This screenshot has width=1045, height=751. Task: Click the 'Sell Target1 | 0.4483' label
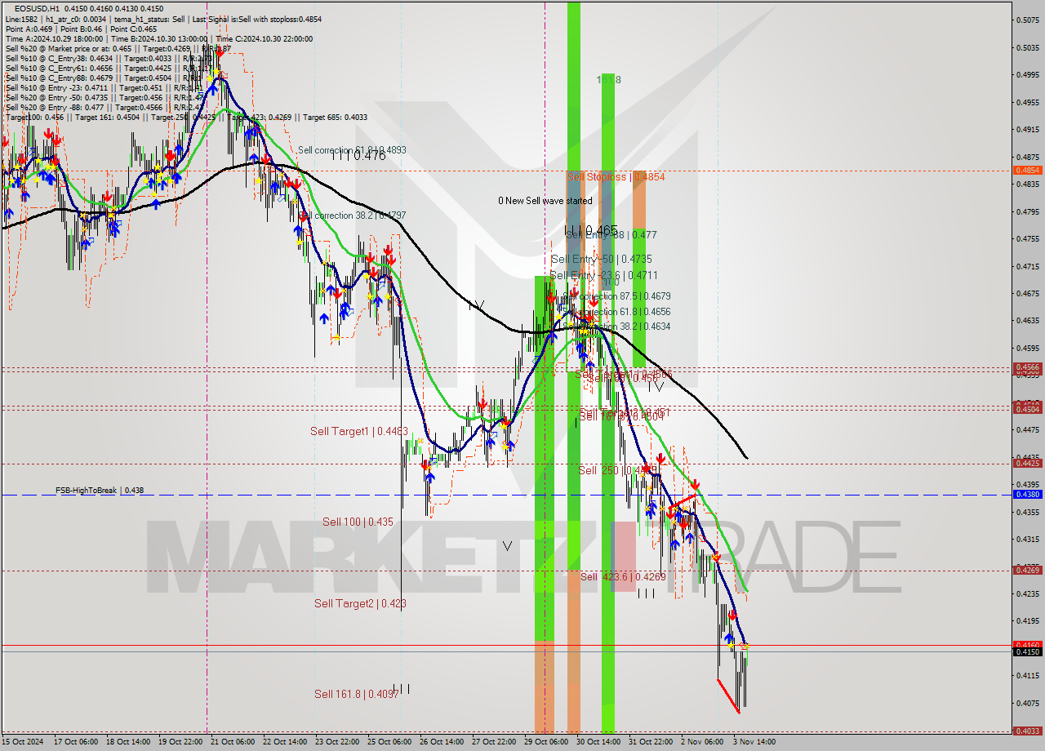[358, 431]
